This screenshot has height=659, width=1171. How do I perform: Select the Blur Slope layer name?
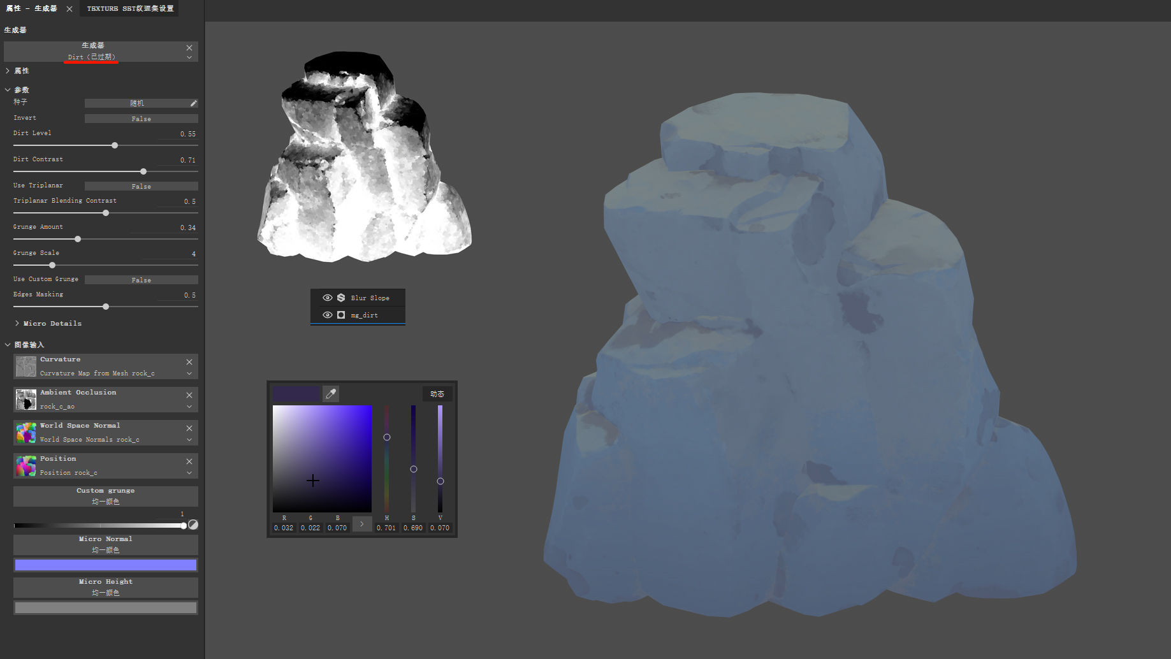tap(370, 298)
